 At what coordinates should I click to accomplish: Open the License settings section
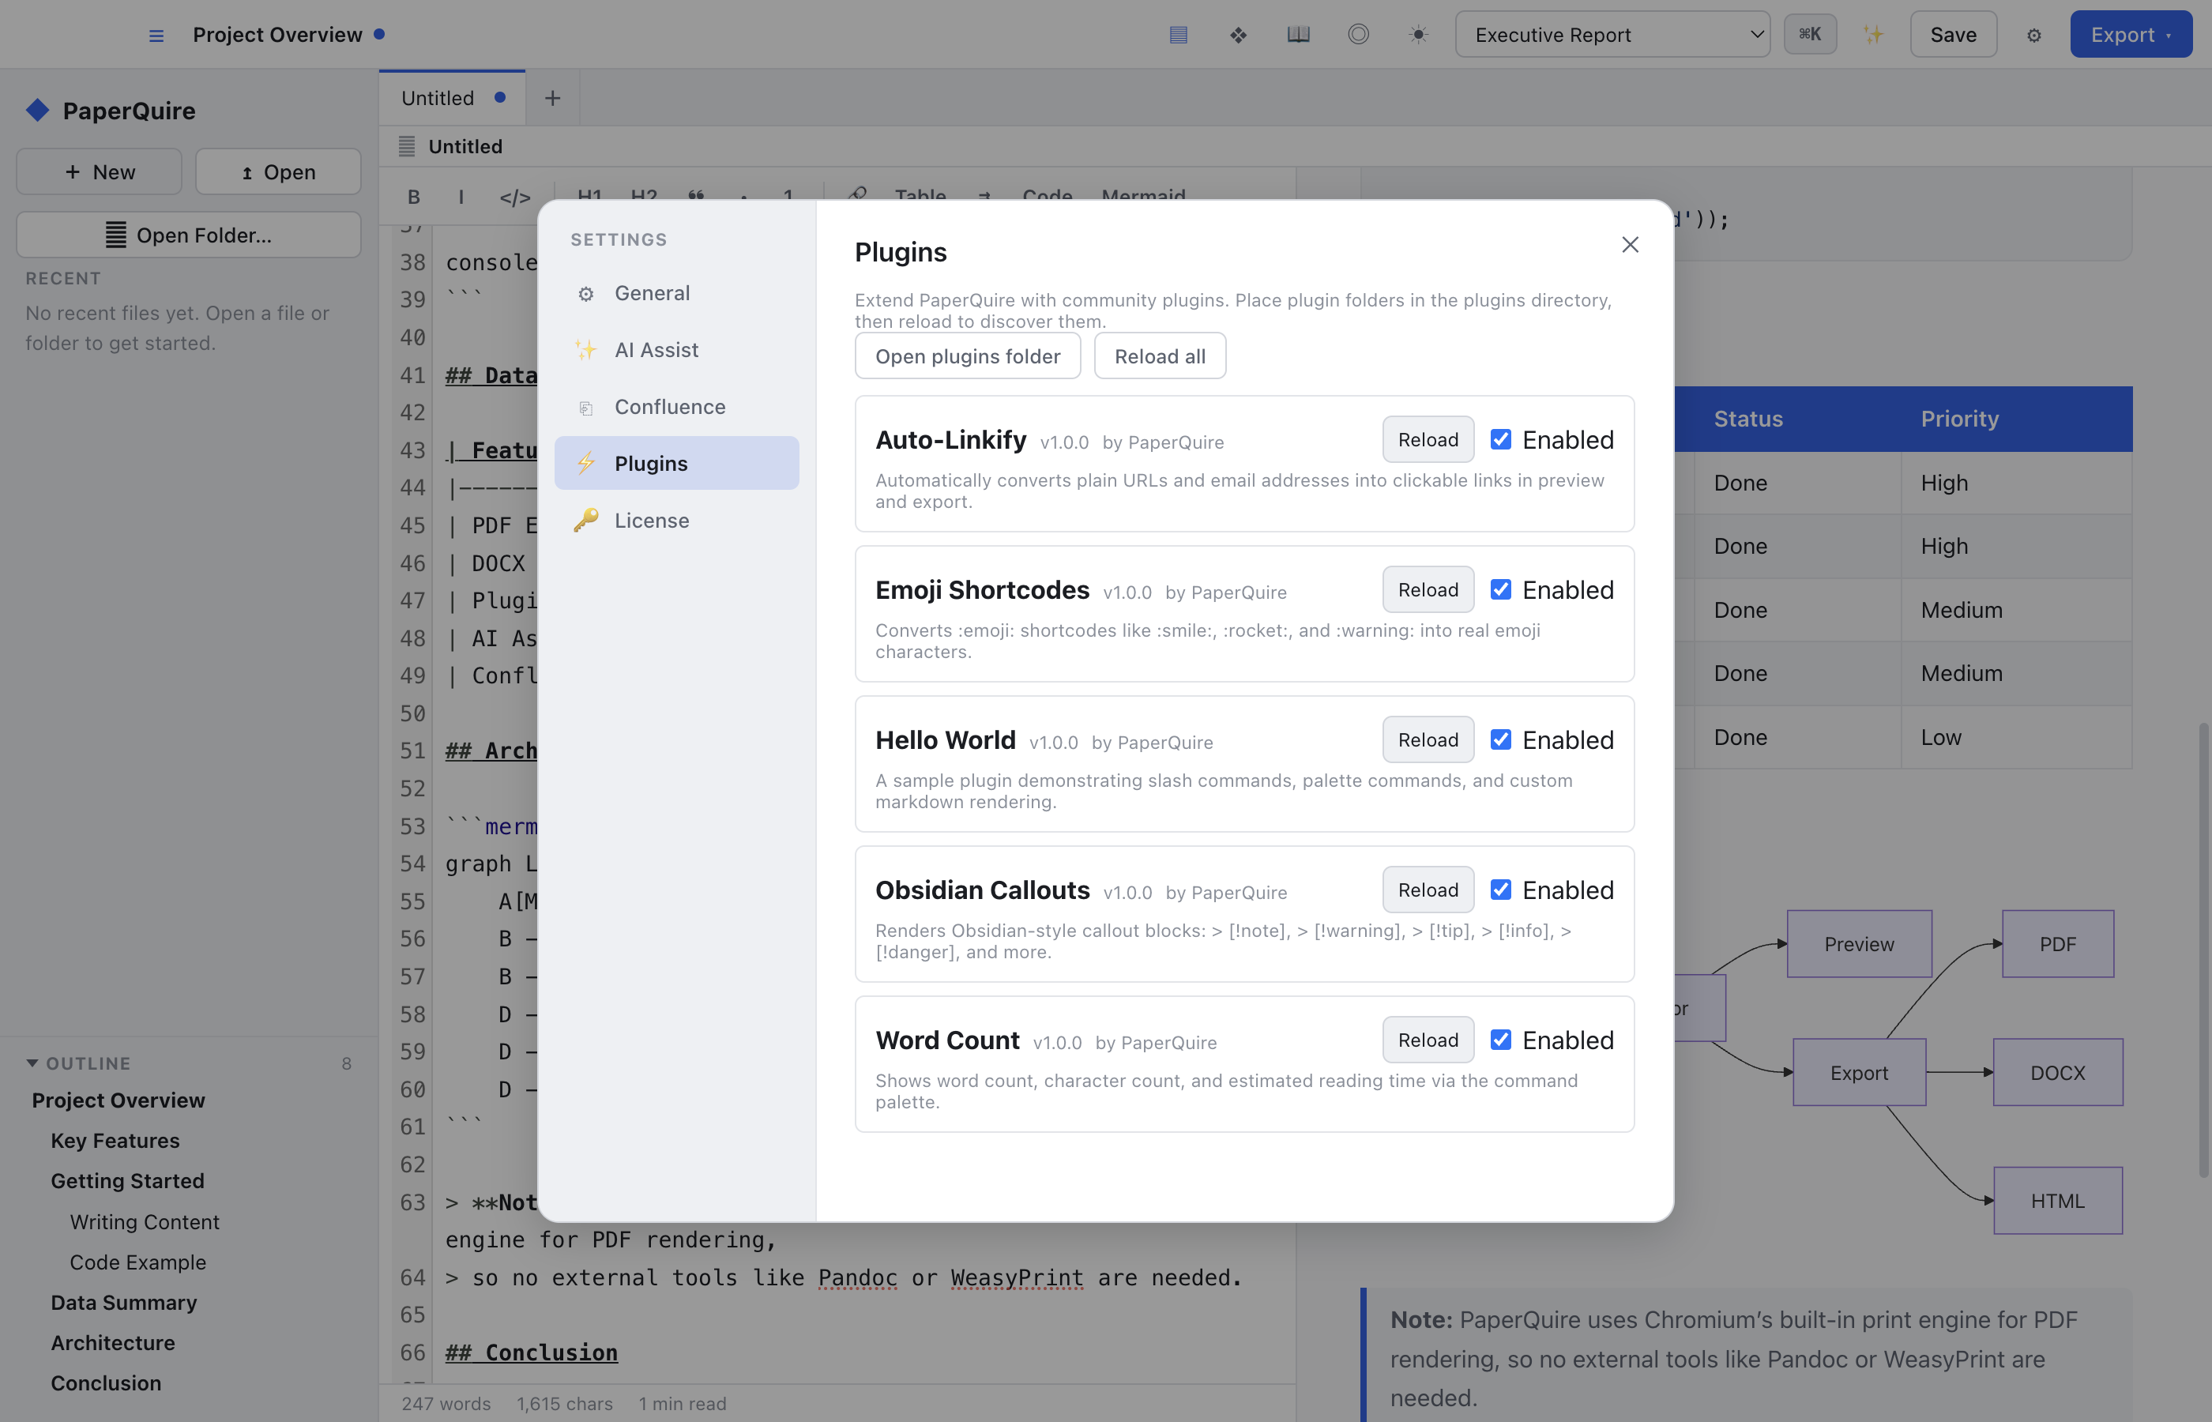click(675, 521)
